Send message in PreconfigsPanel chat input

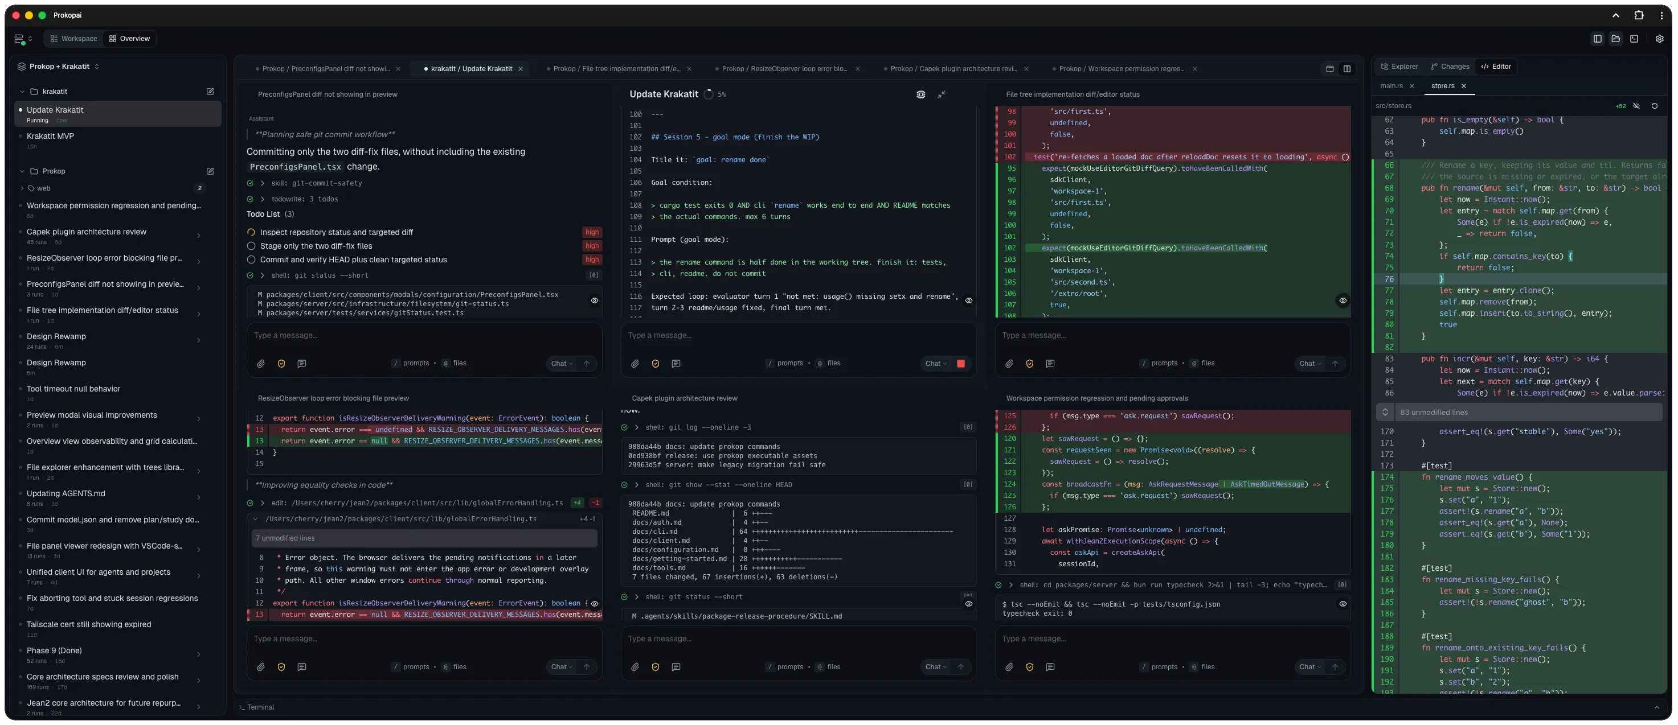pyautogui.click(x=586, y=364)
